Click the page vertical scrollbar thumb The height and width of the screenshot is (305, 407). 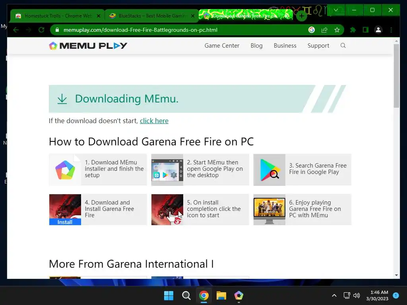[x=396, y=76]
